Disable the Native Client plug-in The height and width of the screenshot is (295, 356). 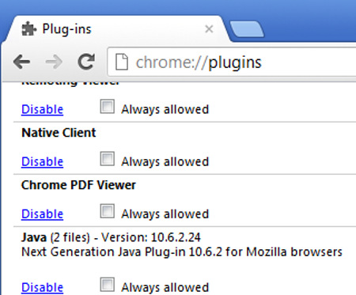coord(42,161)
